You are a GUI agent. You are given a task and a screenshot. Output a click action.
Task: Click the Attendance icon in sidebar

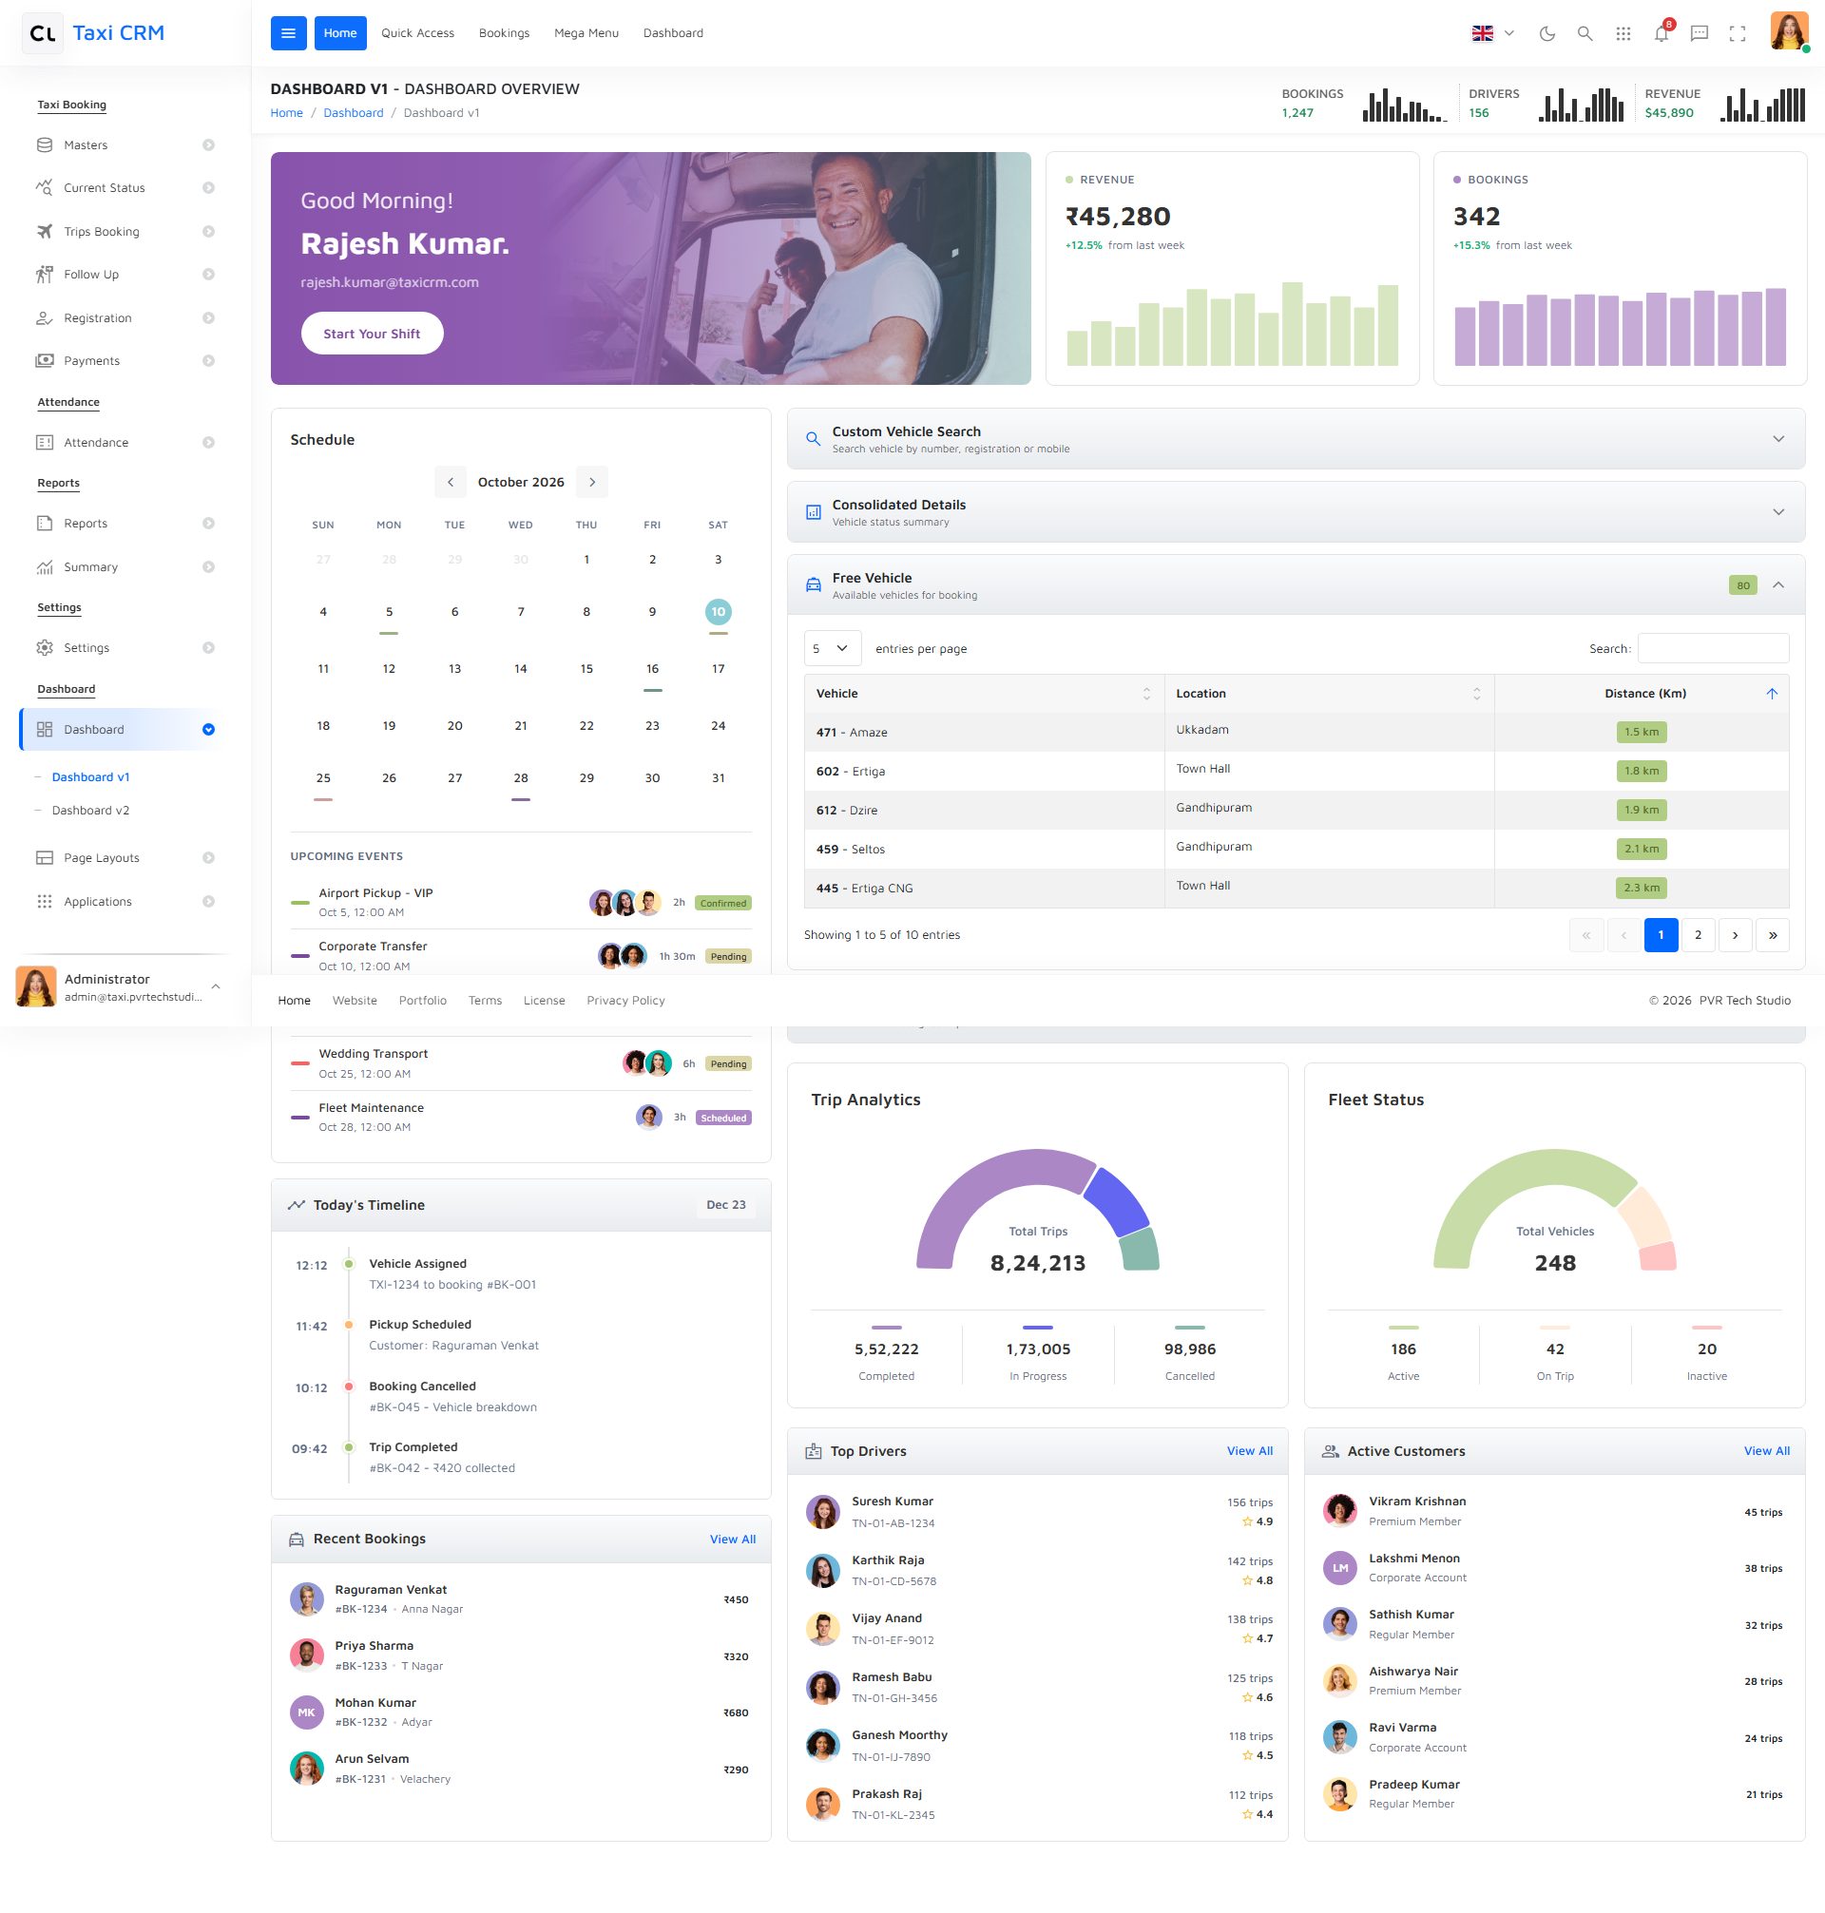pyautogui.click(x=45, y=443)
